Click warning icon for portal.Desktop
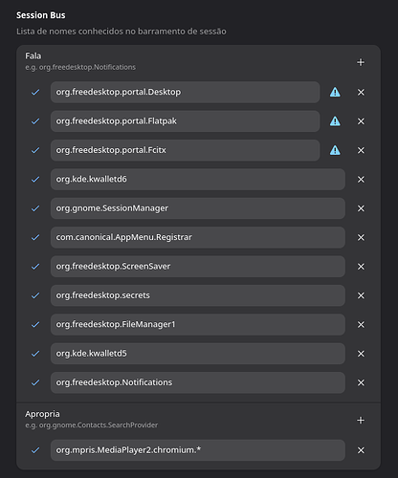Viewport: 398px width, 478px height. [x=335, y=92]
